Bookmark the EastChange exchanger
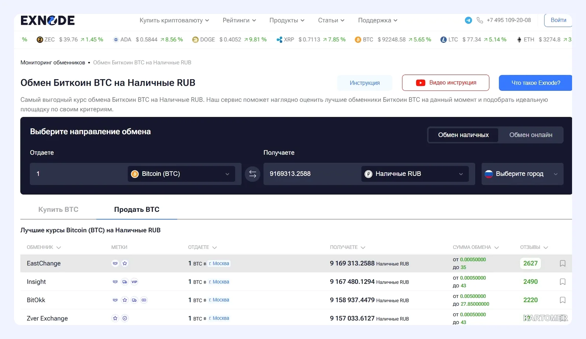This screenshot has height=339, width=586. [x=563, y=264]
